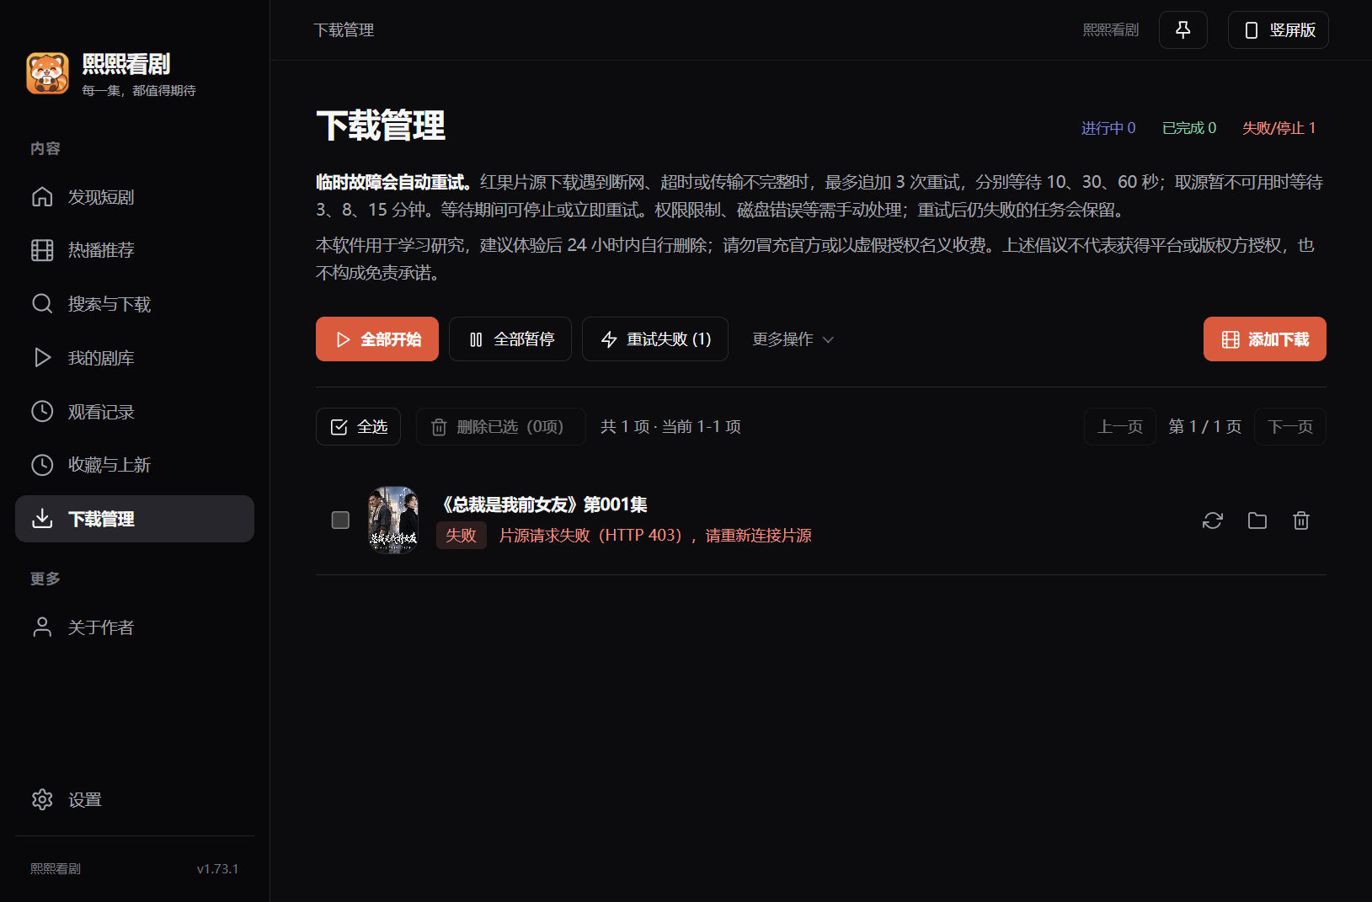Click the pin window icon button
The height and width of the screenshot is (902, 1372).
[1183, 30]
